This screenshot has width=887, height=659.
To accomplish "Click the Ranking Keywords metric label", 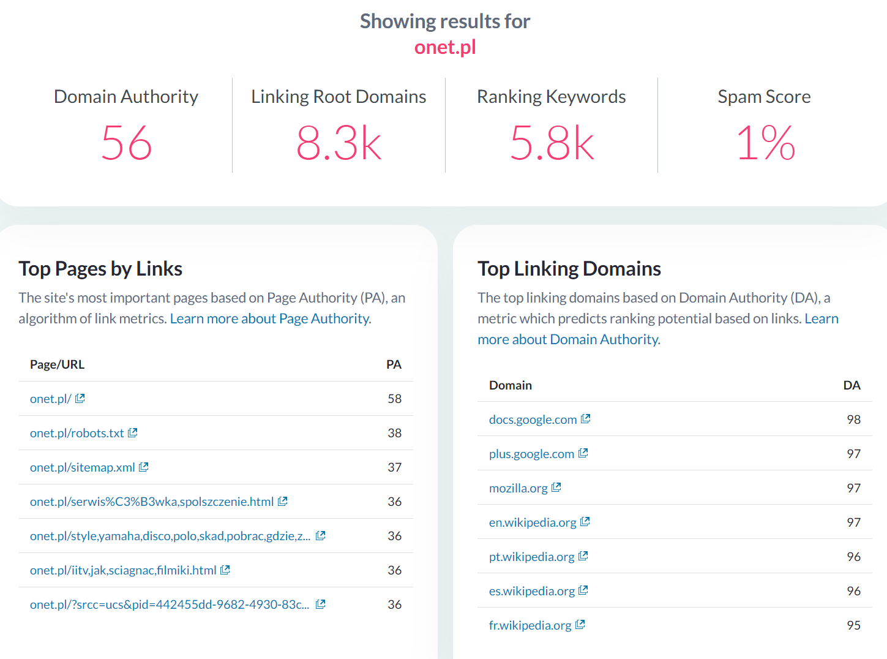I will click(551, 97).
